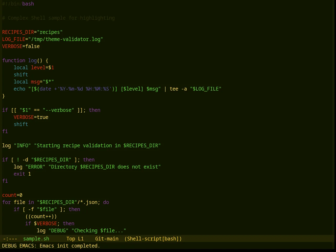The height and width of the screenshot is (252, 336).
Task: Click the sample.sh buffer name in mode line
Action: tap(36, 239)
